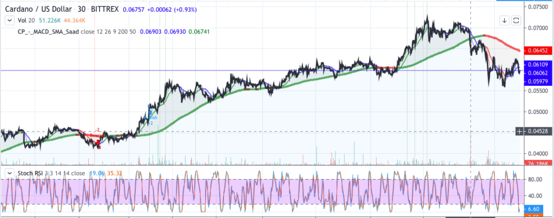Click the Stoch RSI K value 19.06
554x218 pixels.
[x=96, y=173]
